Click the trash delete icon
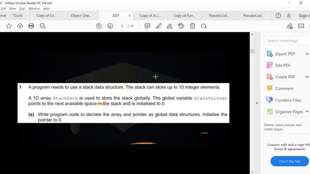 (193, 26)
